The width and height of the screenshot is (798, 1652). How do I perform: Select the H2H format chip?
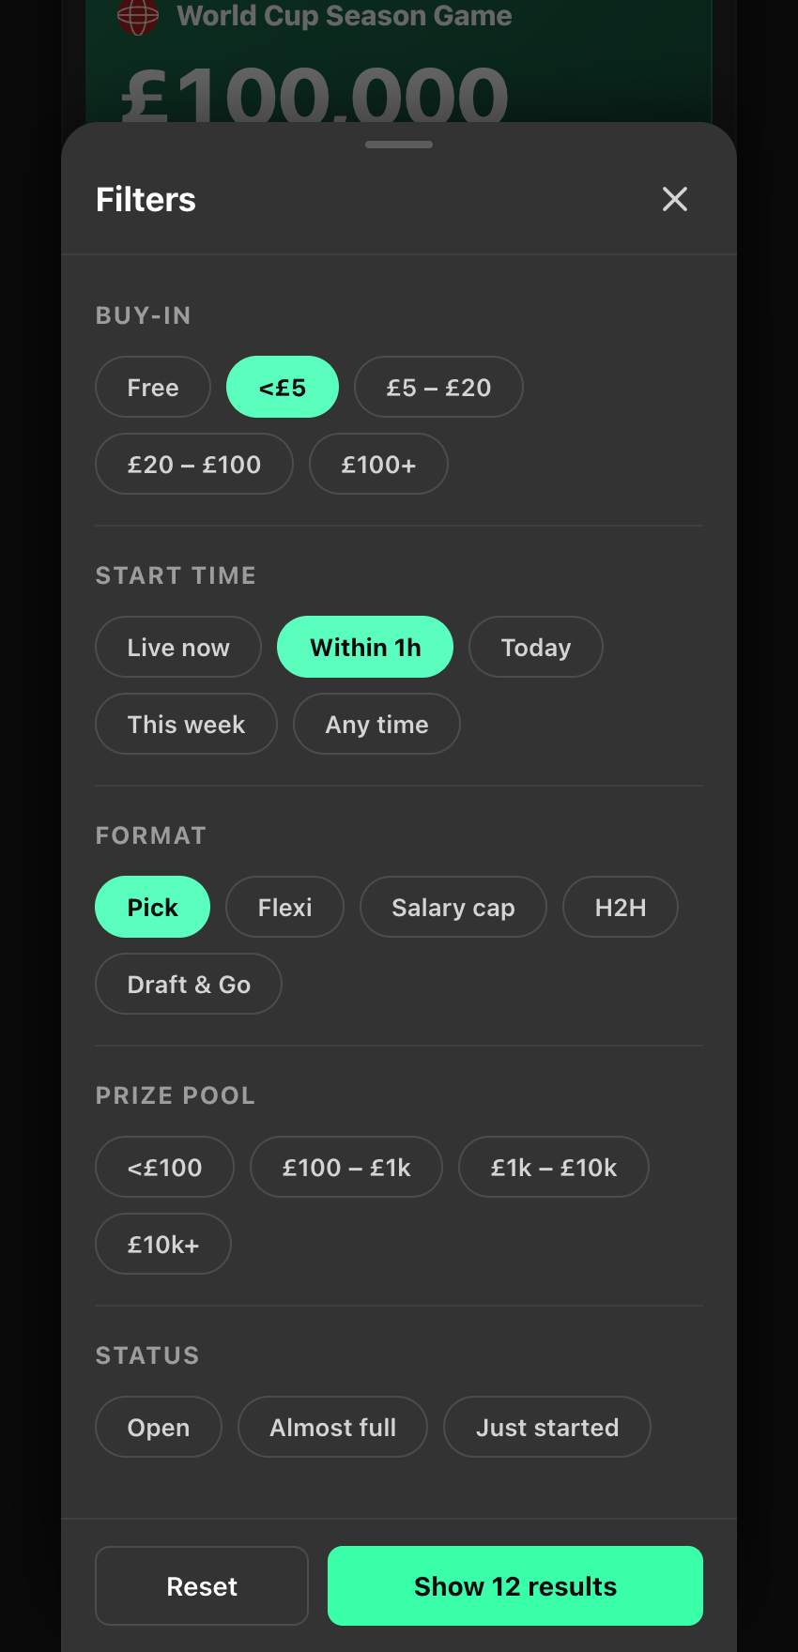(x=621, y=907)
